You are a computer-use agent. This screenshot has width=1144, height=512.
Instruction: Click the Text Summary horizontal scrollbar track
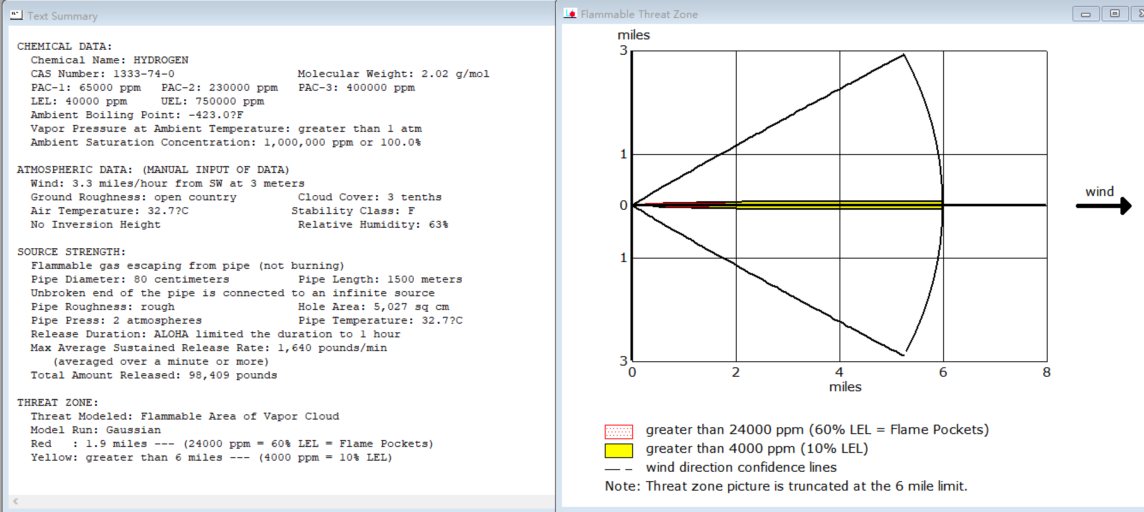(x=284, y=501)
